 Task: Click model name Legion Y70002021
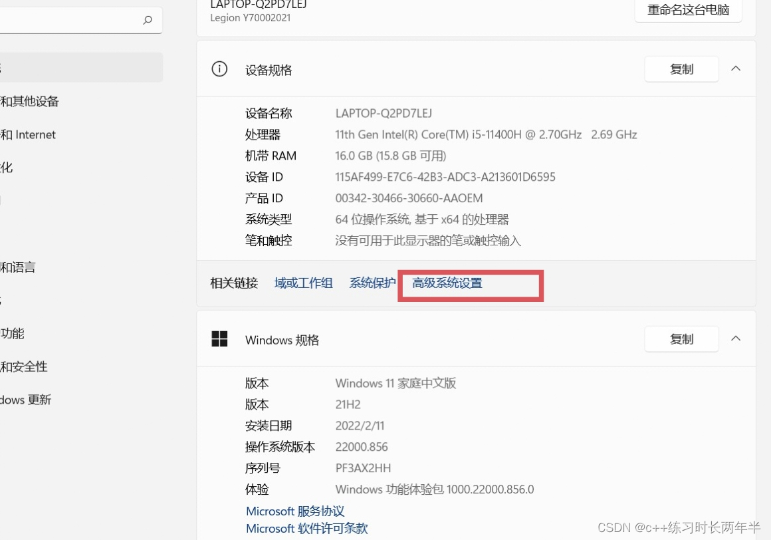(251, 18)
